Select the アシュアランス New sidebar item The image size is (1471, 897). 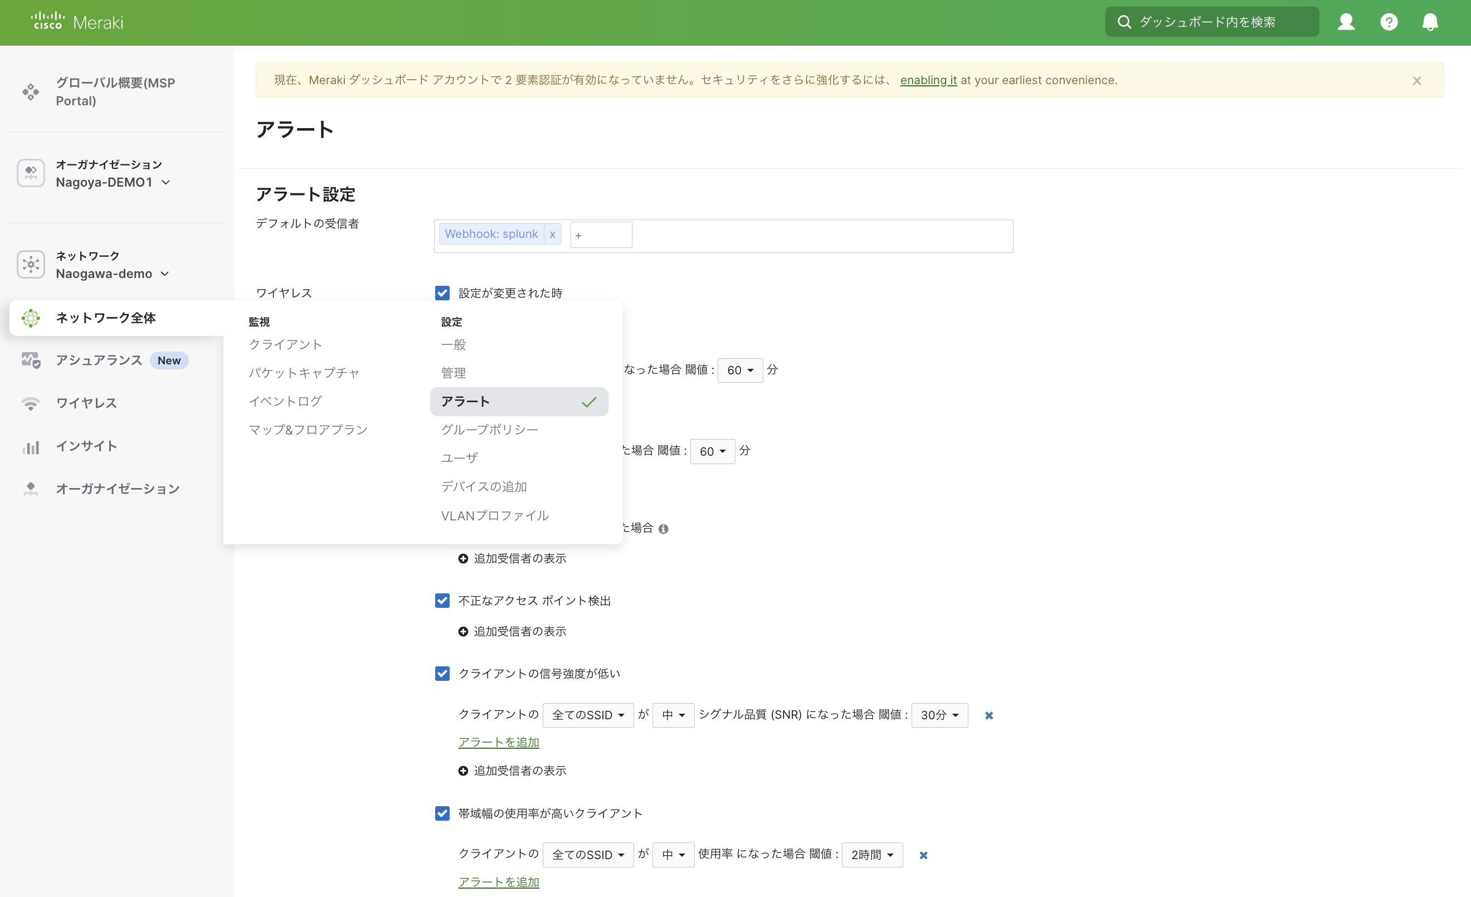(99, 360)
